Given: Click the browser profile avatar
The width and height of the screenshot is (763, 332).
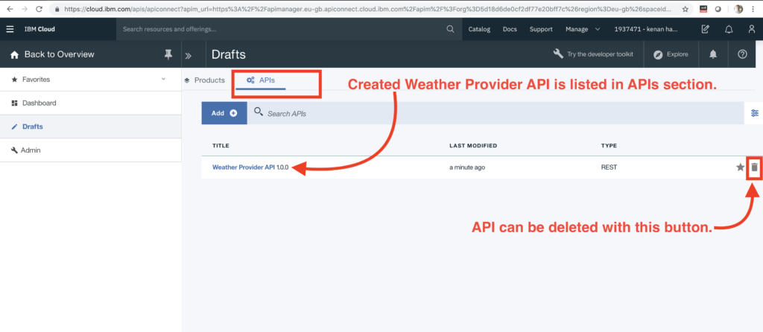Looking at the screenshot, I should (x=738, y=9).
